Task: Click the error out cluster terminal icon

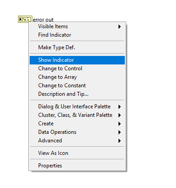Action: [25, 19]
